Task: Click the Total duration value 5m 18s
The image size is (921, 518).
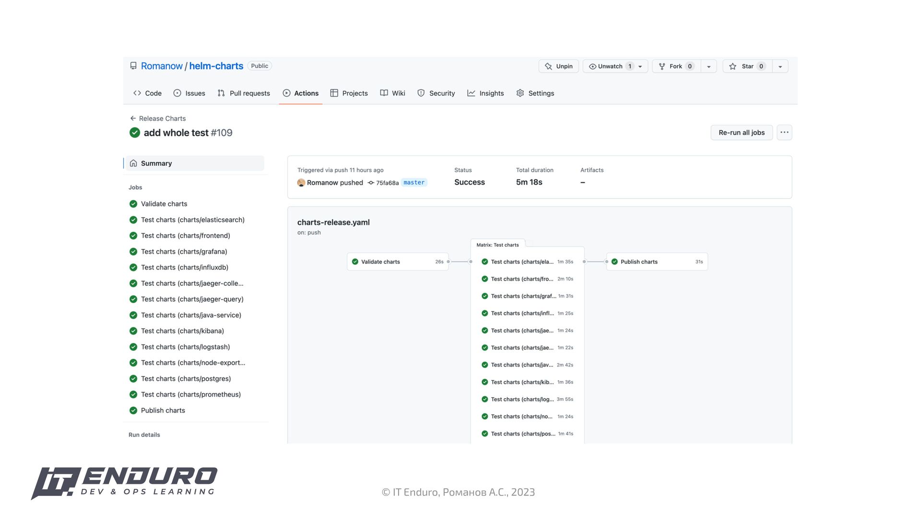Action: (x=529, y=182)
